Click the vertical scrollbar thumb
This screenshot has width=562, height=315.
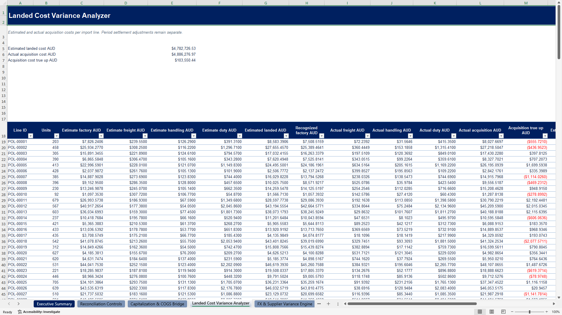559,32
